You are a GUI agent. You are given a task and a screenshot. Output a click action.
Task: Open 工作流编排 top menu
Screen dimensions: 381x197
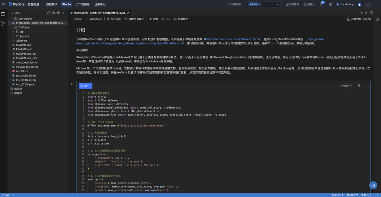tap(83, 4)
